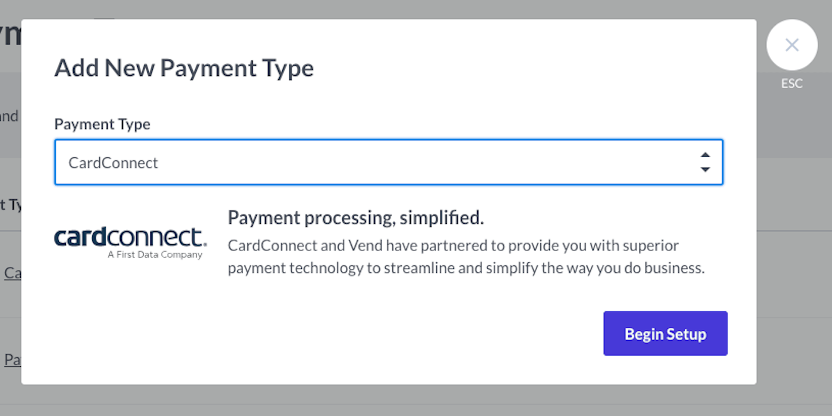Select the "CardConnect" value text in the dropdown
The height and width of the screenshot is (416, 832).
114,163
